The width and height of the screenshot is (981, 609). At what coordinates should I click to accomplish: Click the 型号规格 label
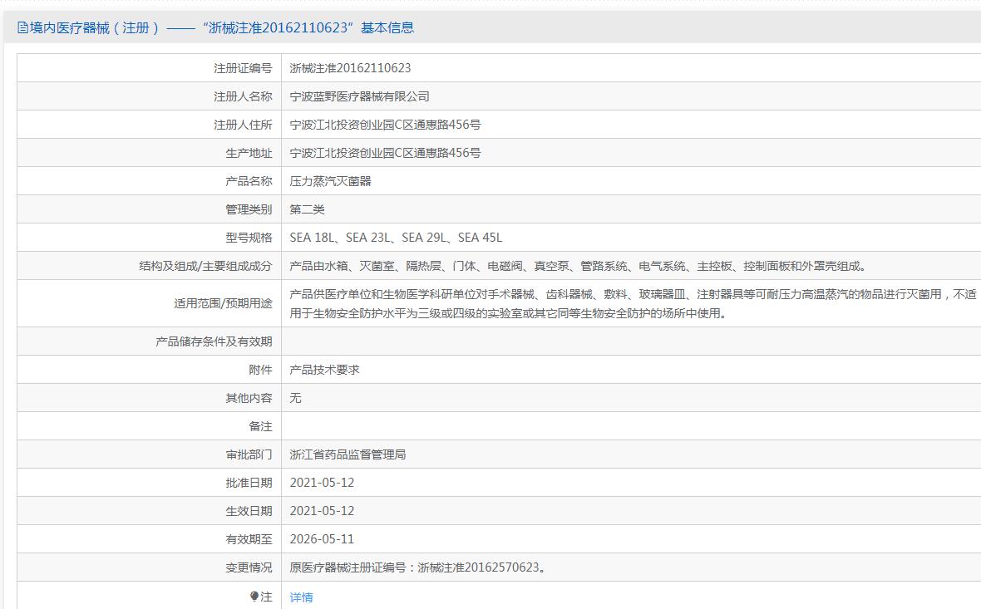coord(249,238)
